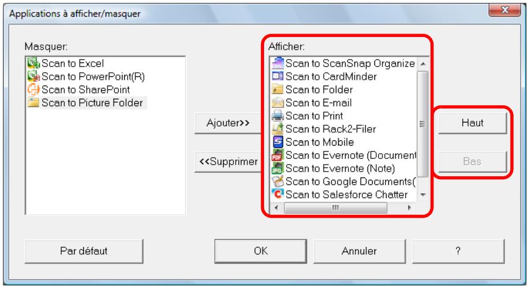
Task: Click the <<Supprimer button
Action: [228, 162]
